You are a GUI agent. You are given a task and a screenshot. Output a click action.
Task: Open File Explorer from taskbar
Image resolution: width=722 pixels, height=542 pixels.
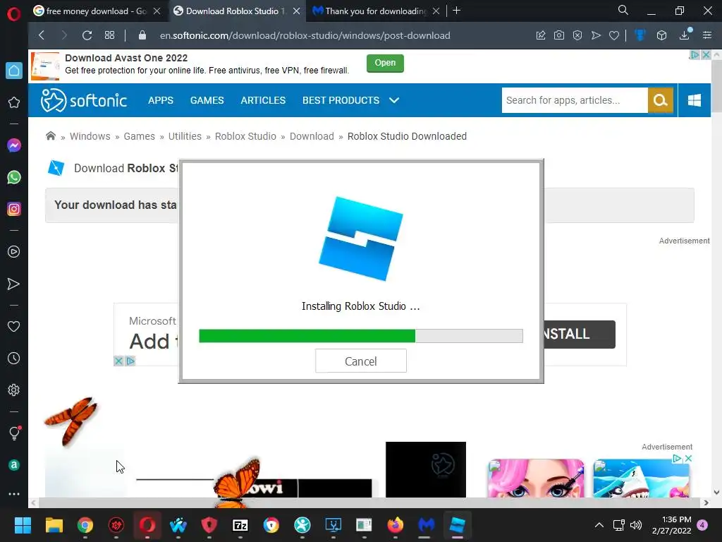click(x=54, y=525)
